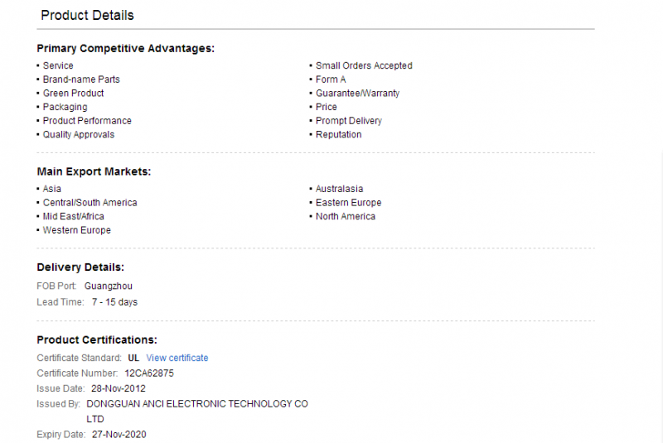Click the issue date 28-Nov-2012
This screenshot has height=443, width=663.
(x=118, y=388)
